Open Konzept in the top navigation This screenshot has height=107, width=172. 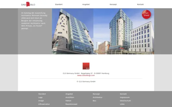pos(113,5)
